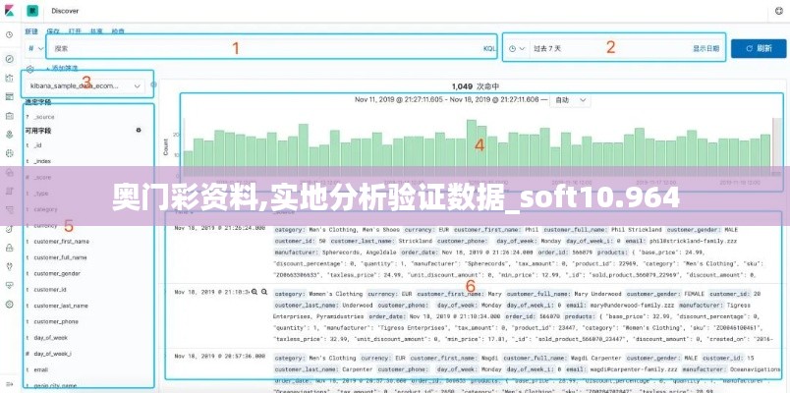Open the Dashboard icon in the sidebar
This screenshot has height=393, width=790.
click(9, 96)
